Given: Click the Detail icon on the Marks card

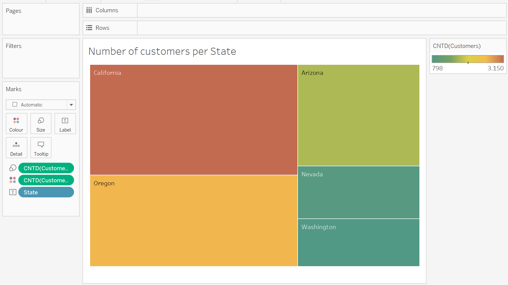Looking at the screenshot, I should click(16, 148).
